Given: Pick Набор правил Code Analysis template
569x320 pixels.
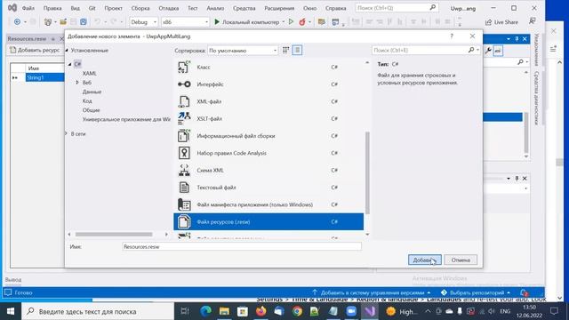Looking at the screenshot, I should pyautogui.click(x=268, y=153).
